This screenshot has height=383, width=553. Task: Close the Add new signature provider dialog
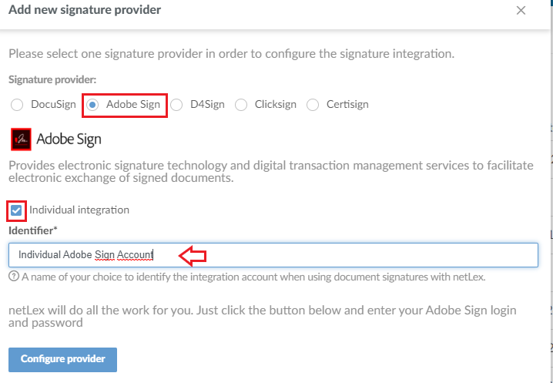click(521, 10)
